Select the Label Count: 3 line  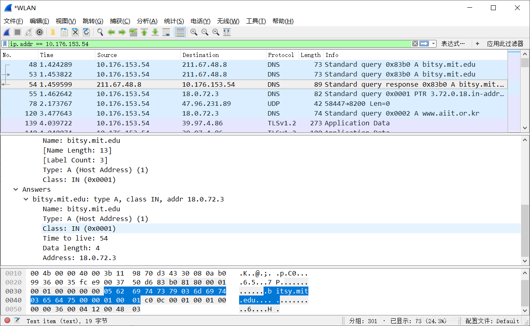coord(75,160)
